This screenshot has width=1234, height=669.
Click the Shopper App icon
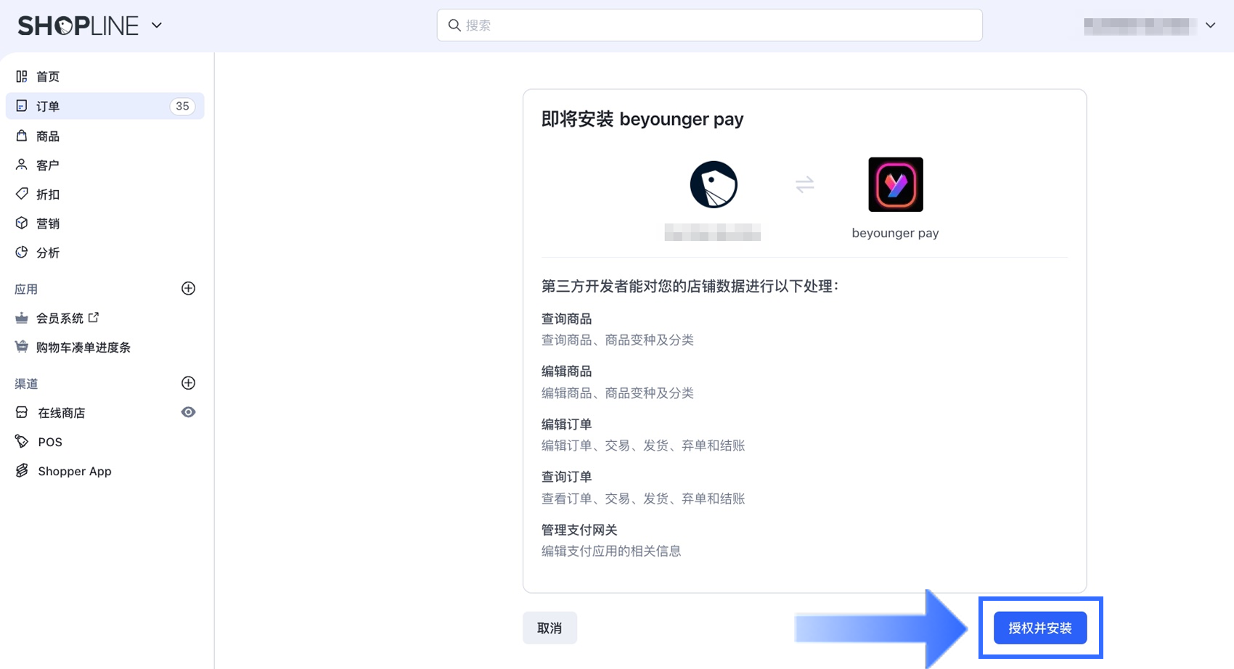click(x=22, y=471)
